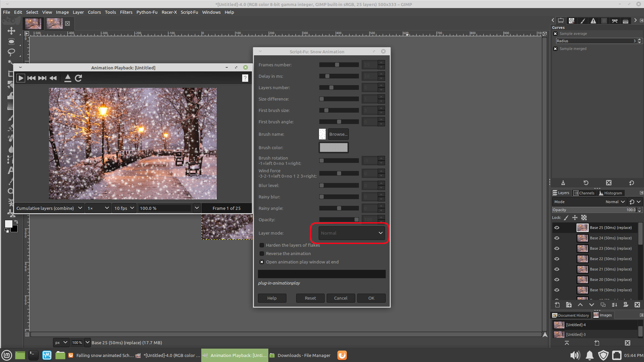
Task: Open the Layer mode dropdown in Snow Animation
Action: tap(351, 233)
